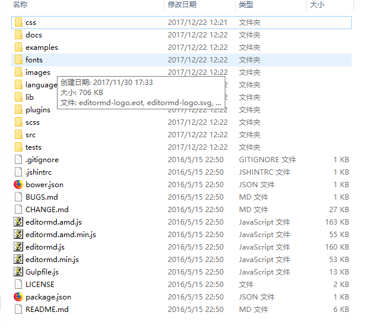Sort by the 类型 column header
Image resolution: width=392 pixels, height=328 pixels.
point(246,5)
